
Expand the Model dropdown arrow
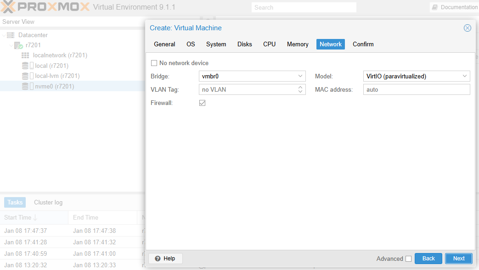pyautogui.click(x=465, y=76)
